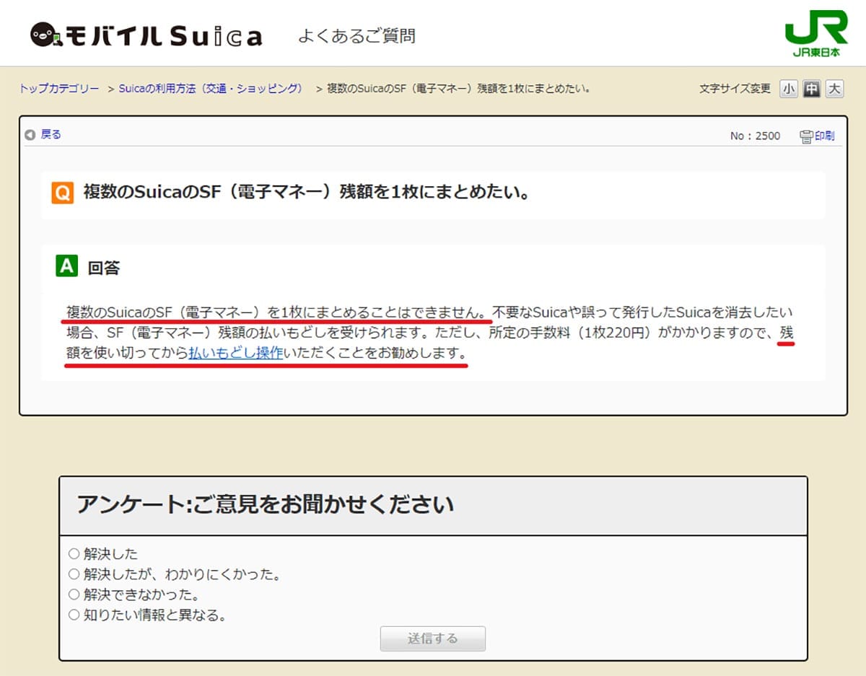Set text size to small 小
Image resolution: width=866 pixels, height=676 pixels.
789,89
